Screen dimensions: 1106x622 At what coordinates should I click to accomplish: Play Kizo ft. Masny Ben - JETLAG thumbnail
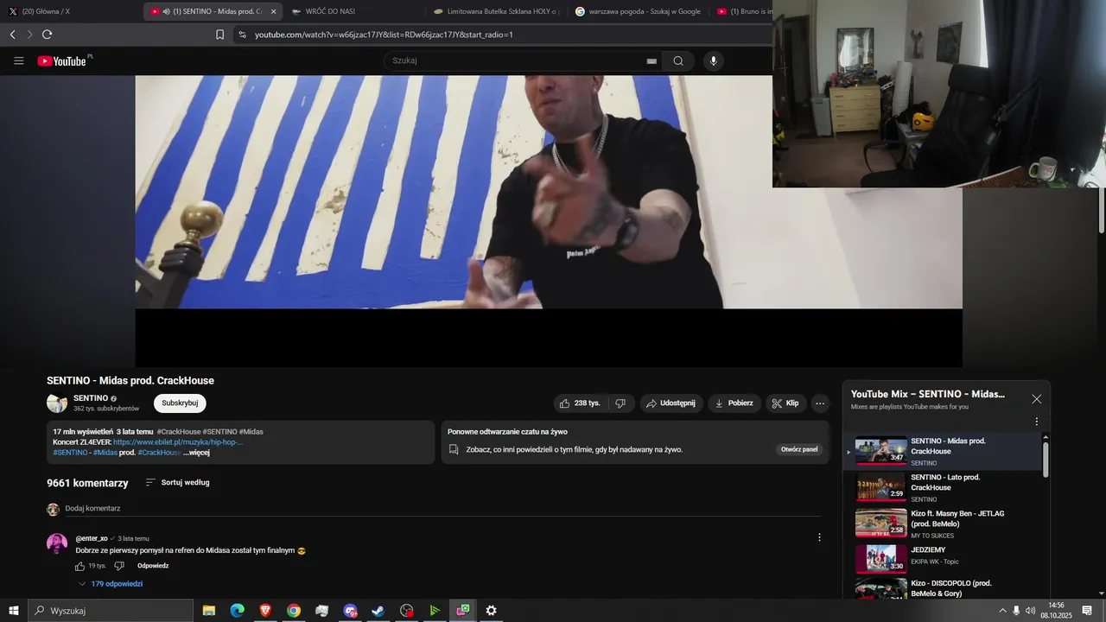pyautogui.click(x=881, y=523)
